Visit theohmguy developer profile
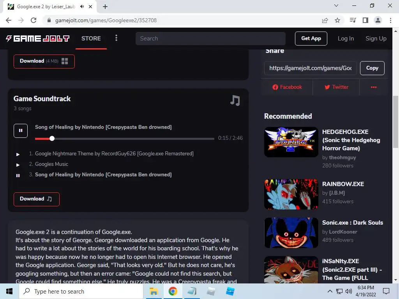Image resolution: width=399 pixels, height=299 pixels. [343, 158]
